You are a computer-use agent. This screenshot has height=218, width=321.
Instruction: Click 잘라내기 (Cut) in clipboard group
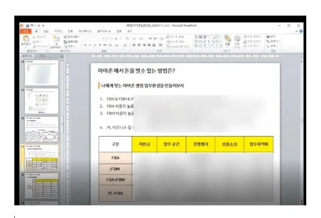click(40, 37)
